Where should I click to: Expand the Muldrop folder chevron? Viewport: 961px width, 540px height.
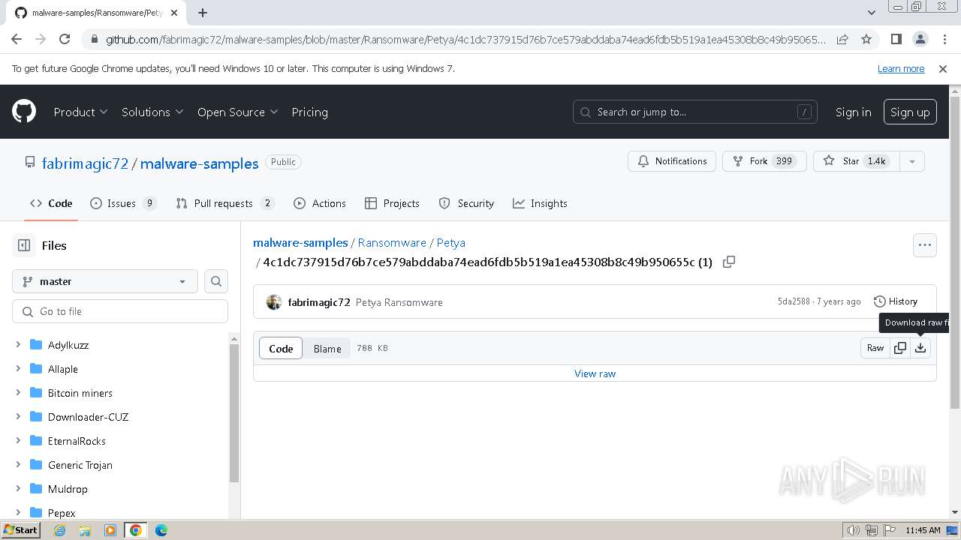(x=18, y=489)
